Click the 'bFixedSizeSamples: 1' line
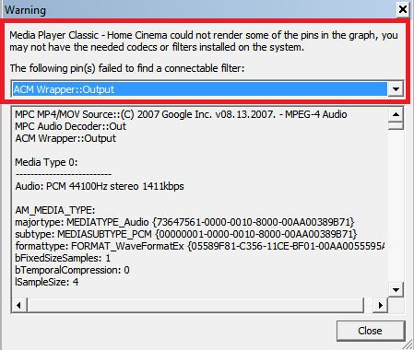This screenshot has height=350, width=414. tap(63, 258)
